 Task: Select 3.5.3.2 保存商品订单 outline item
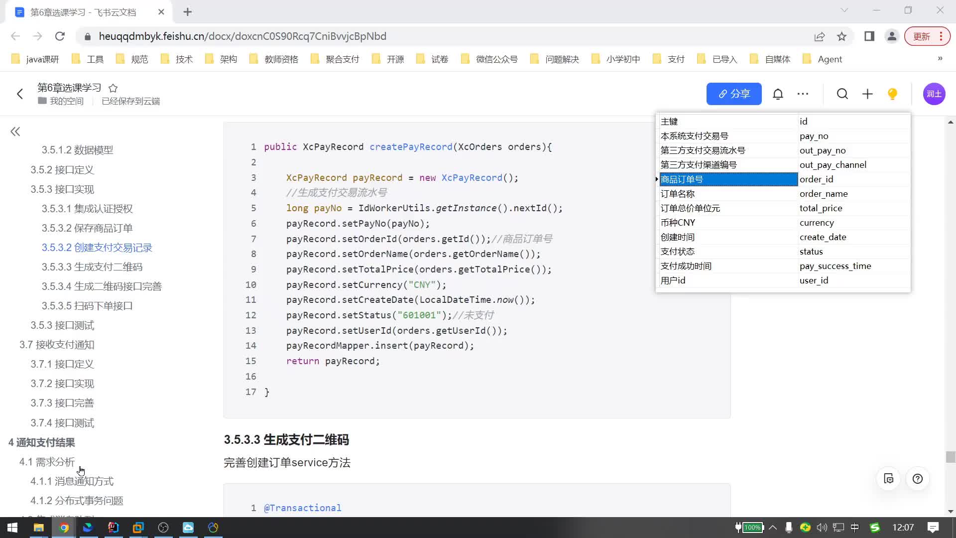[87, 228]
